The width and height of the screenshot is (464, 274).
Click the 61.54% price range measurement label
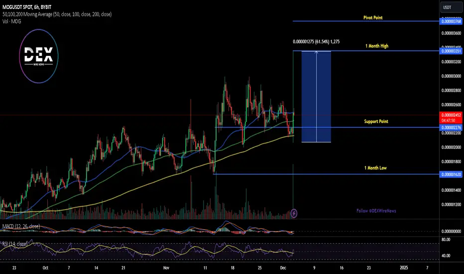tap(316, 42)
